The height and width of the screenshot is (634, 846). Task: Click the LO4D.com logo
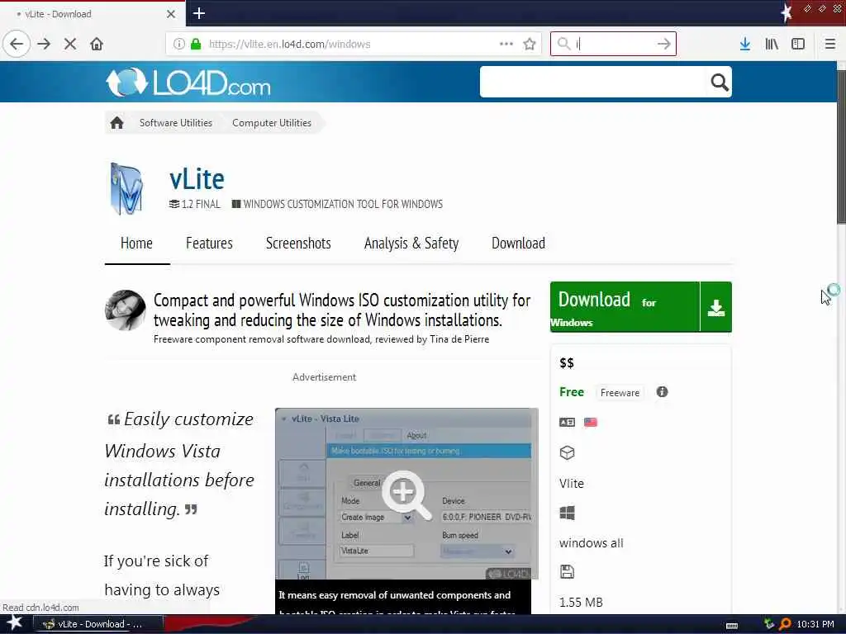pos(188,83)
